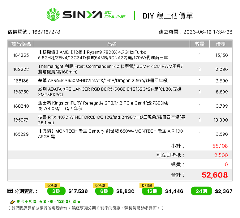Screen dimensions: 240x218
Task: Click quantity 1 in the RTX 4070 row
Action: coord(200,120)
